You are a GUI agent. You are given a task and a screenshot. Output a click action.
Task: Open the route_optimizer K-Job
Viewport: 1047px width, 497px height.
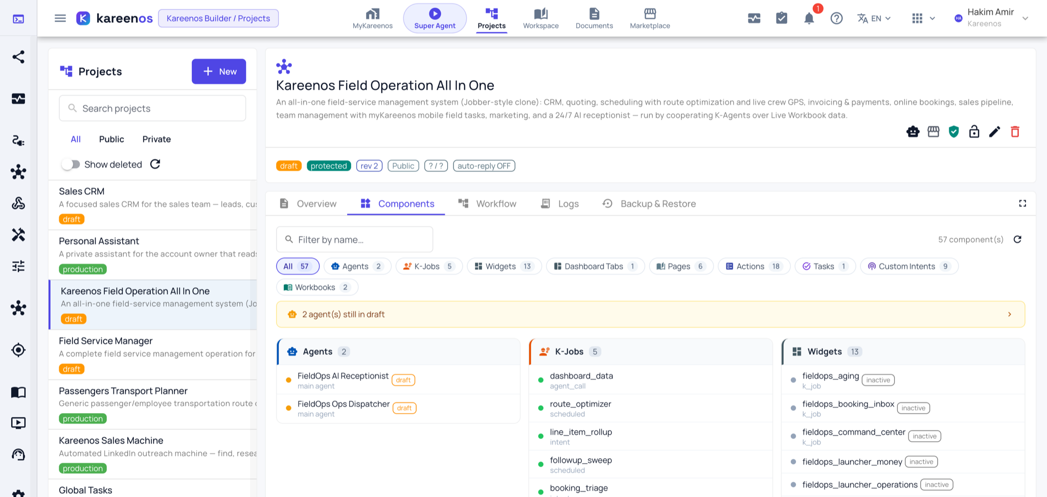(x=651, y=408)
